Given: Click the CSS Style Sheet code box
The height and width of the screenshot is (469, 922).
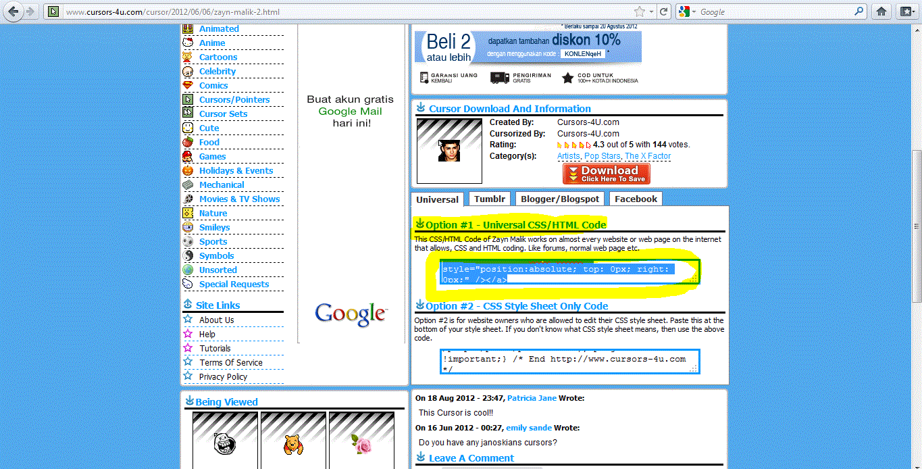Looking at the screenshot, I should point(570,361).
